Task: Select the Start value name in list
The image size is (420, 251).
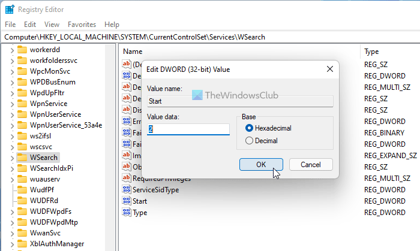Action: tap(140, 201)
